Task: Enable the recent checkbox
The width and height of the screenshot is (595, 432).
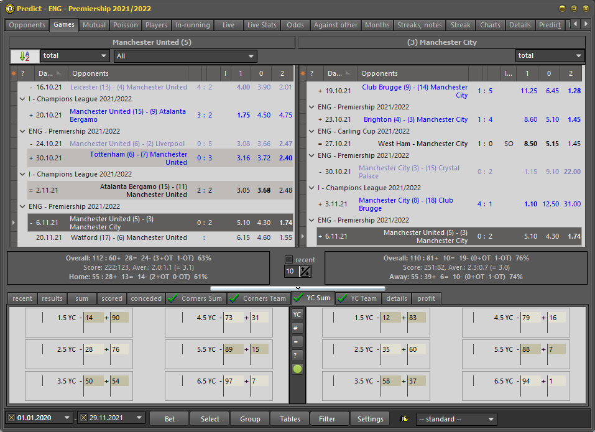Action: pos(288,260)
